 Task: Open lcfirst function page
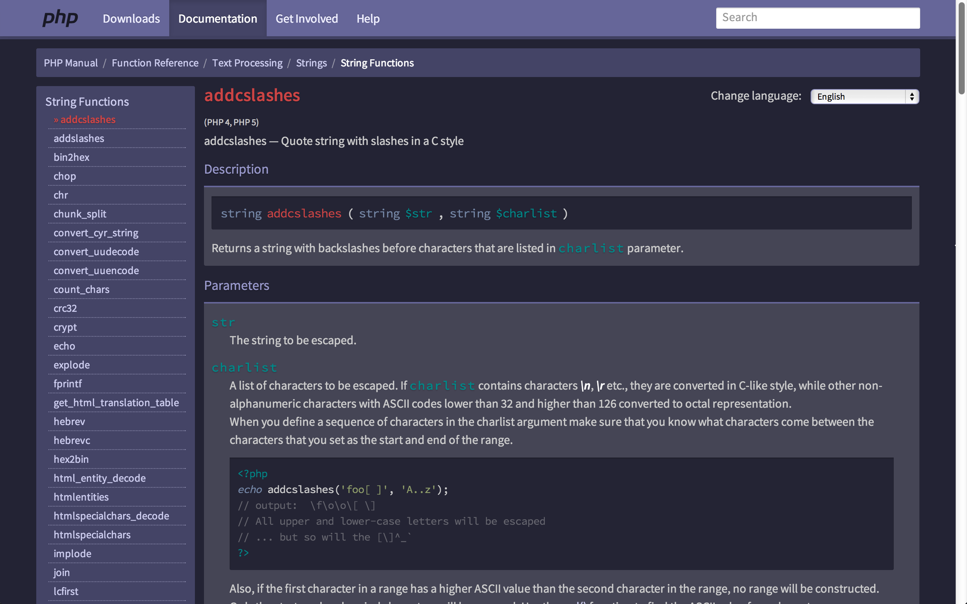[66, 591]
